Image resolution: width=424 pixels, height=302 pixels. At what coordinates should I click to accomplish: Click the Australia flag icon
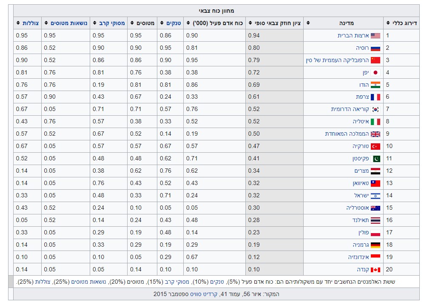click(x=375, y=208)
